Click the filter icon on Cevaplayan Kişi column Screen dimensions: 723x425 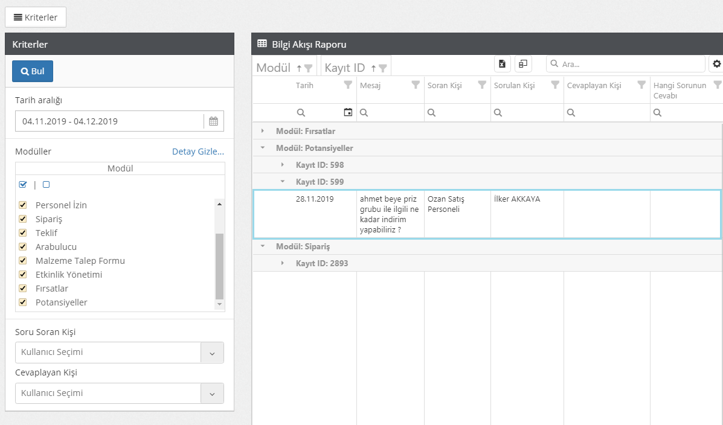(641, 85)
